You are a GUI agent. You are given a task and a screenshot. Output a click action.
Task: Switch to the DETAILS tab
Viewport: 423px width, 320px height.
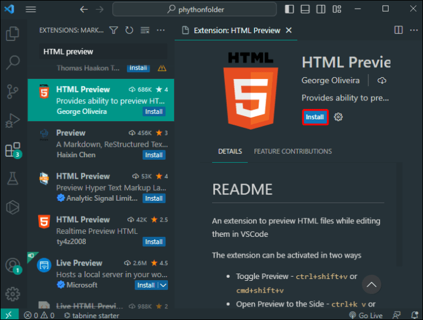click(x=230, y=151)
